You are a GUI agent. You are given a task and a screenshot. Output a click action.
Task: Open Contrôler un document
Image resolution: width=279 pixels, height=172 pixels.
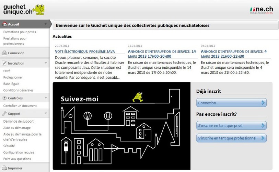click(20, 106)
